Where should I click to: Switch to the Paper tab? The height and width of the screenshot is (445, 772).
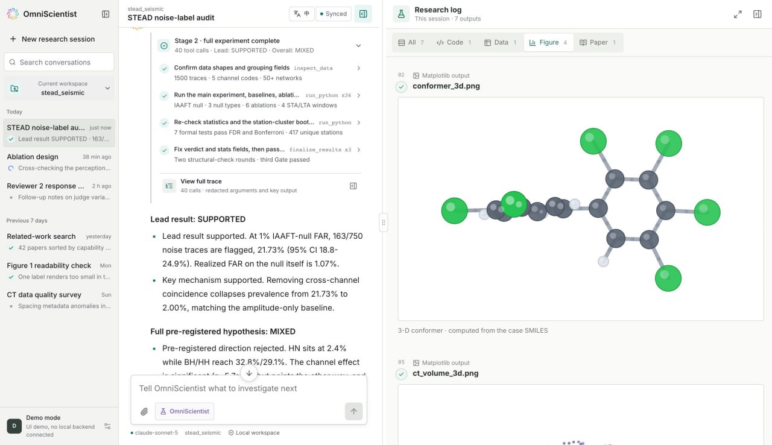pos(598,42)
